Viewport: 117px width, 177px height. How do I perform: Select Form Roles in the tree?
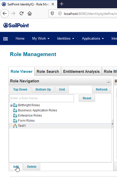pyautogui.click(x=26, y=121)
